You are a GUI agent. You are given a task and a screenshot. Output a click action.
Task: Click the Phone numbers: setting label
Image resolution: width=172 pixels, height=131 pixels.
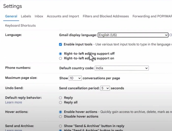pyautogui.click(x=18, y=68)
